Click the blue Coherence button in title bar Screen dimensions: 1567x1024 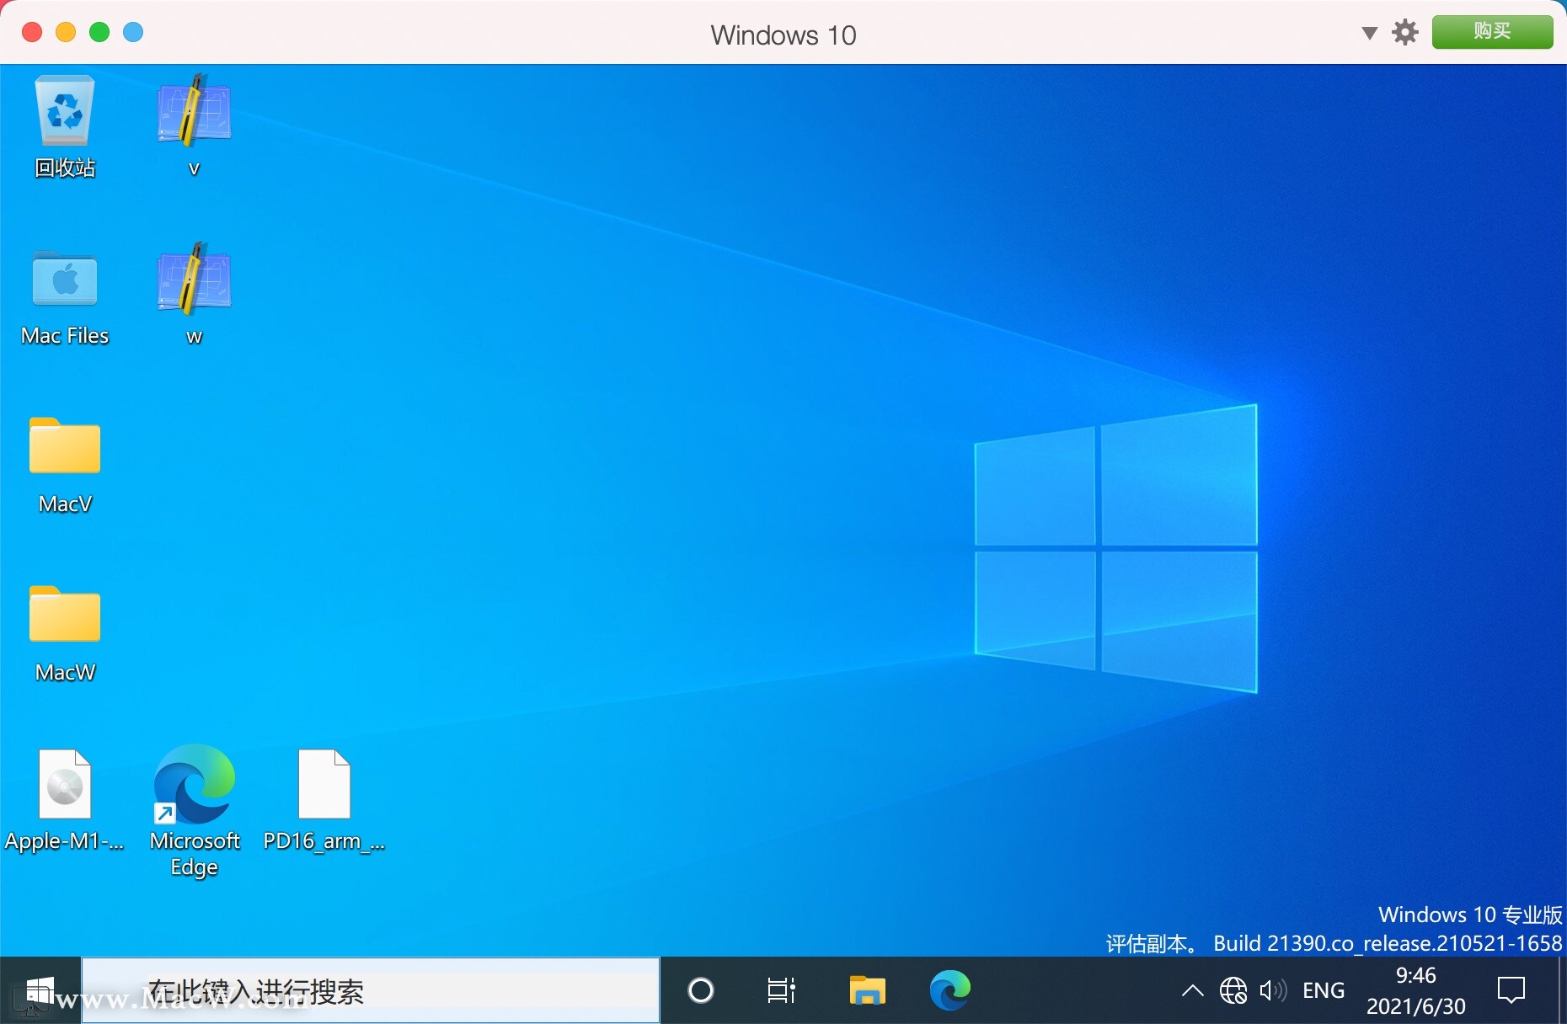(x=133, y=32)
